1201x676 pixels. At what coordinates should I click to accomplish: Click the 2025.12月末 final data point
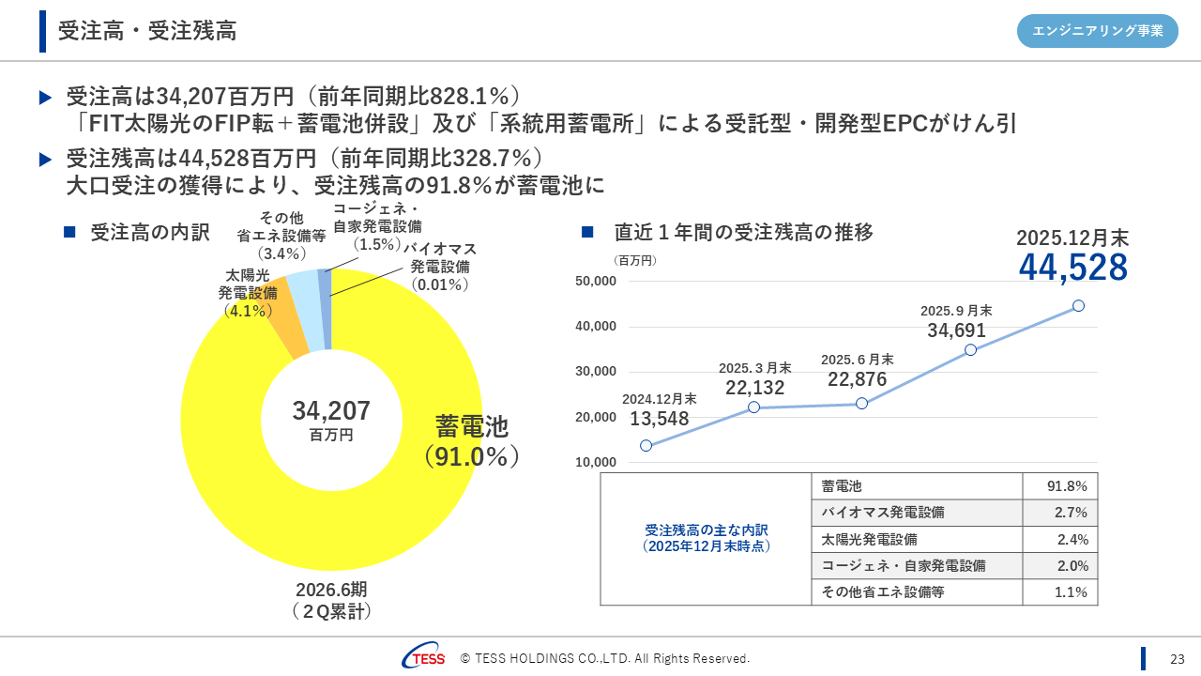(1078, 305)
